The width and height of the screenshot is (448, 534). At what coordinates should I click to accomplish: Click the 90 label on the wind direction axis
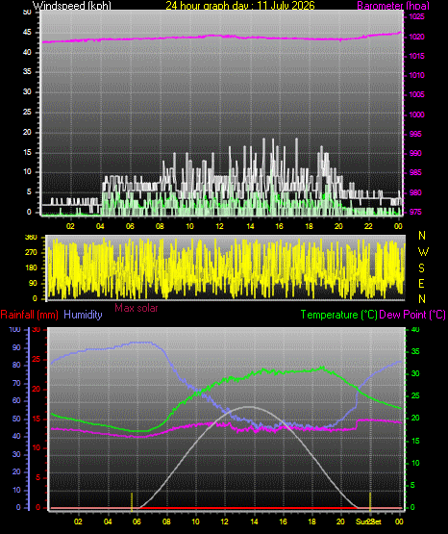tap(33, 283)
